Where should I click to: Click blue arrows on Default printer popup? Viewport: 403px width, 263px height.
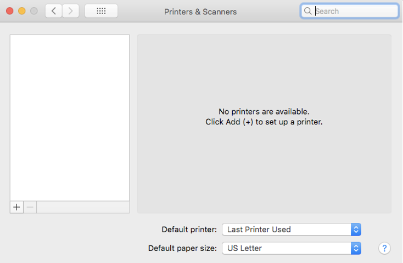[x=356, y=230]
